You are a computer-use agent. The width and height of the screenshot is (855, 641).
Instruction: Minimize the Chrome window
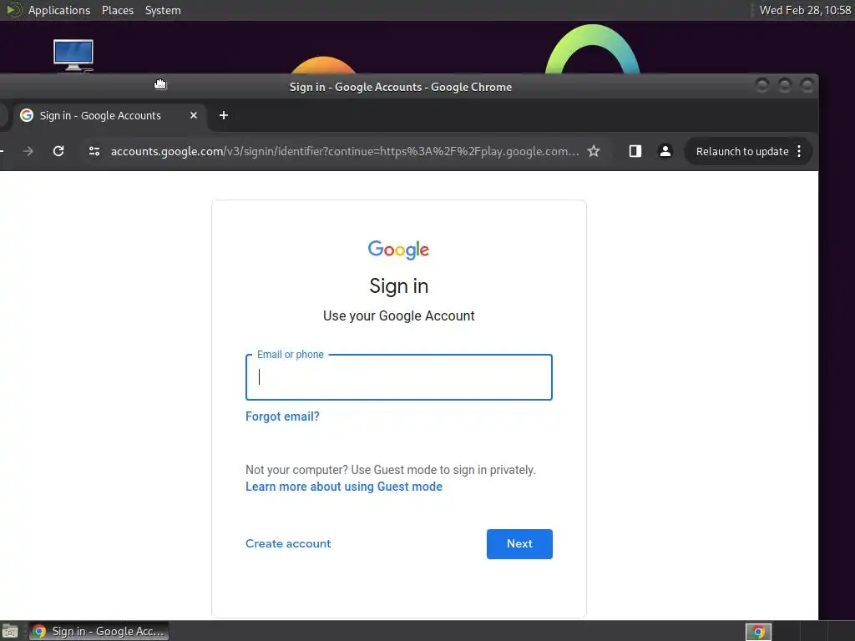pyautogui.click(x=761, y=85)
